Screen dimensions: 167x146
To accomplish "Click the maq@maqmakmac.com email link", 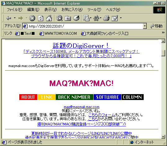I will click(x=81, y=107).
